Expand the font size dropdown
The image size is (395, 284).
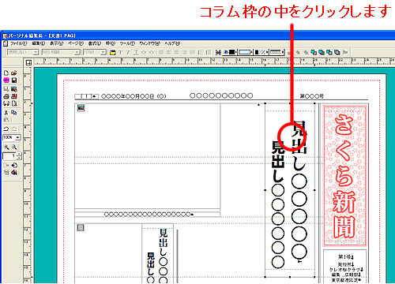coord(103,52)
